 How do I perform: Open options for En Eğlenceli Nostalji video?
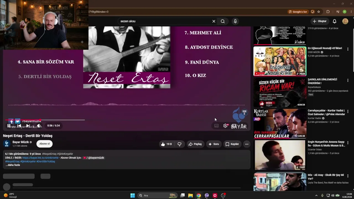coord(348,49)
